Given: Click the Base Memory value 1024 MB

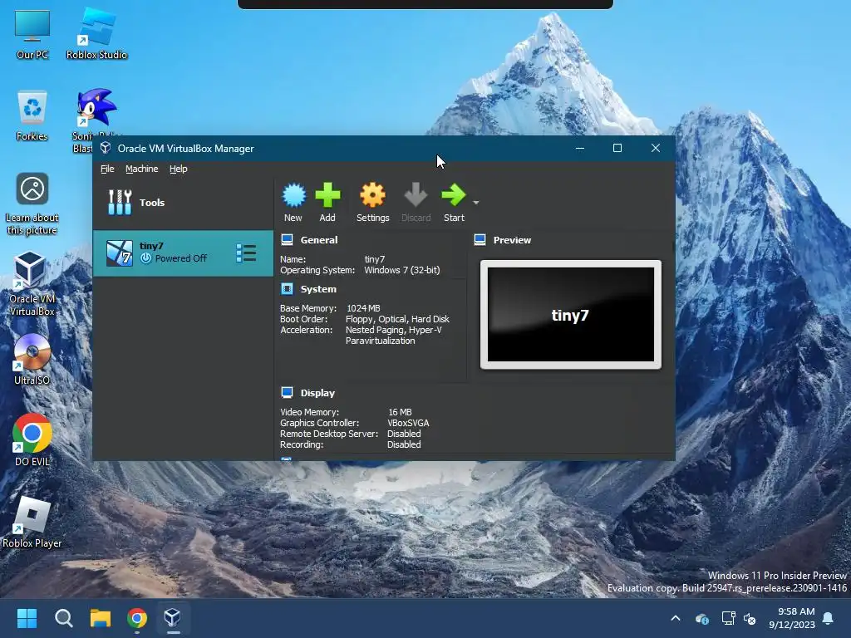Looking at the screenshot, I should tap(363, 308).
